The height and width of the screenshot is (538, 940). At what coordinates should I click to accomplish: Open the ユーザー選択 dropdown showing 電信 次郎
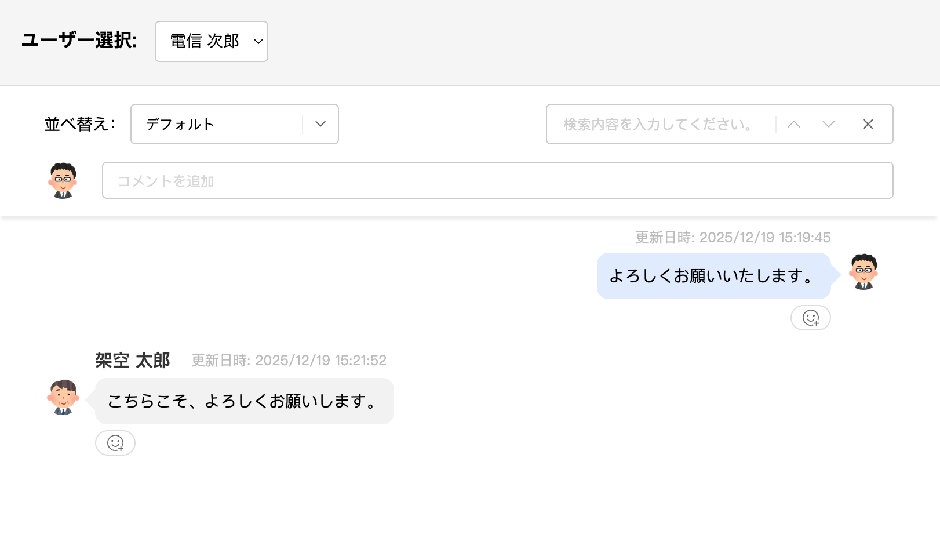(x=211, y=41)
